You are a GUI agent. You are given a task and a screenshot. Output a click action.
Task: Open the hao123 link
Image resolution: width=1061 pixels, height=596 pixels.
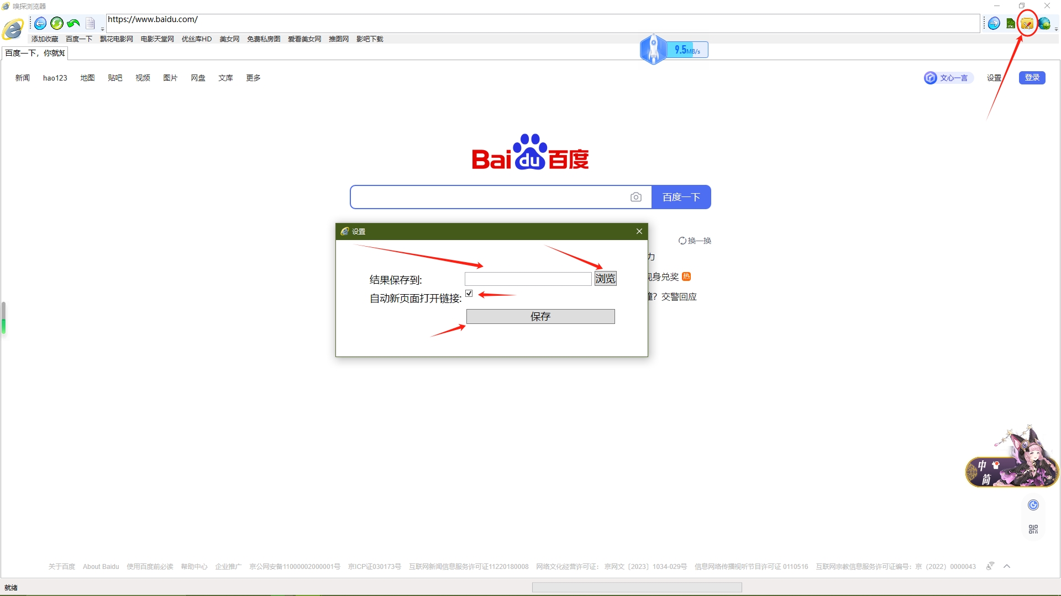click(55, 78)
